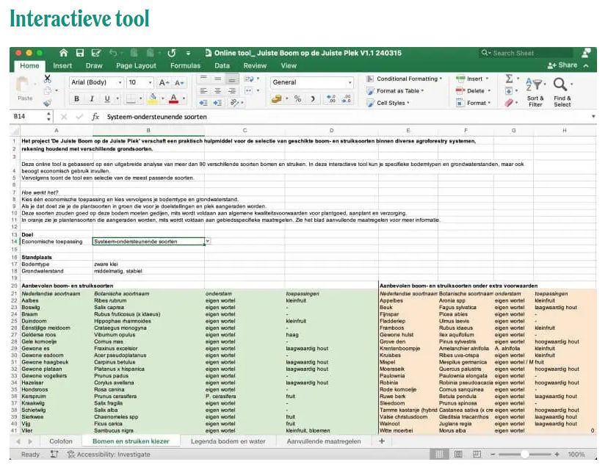Align cell text to the right

232,91
